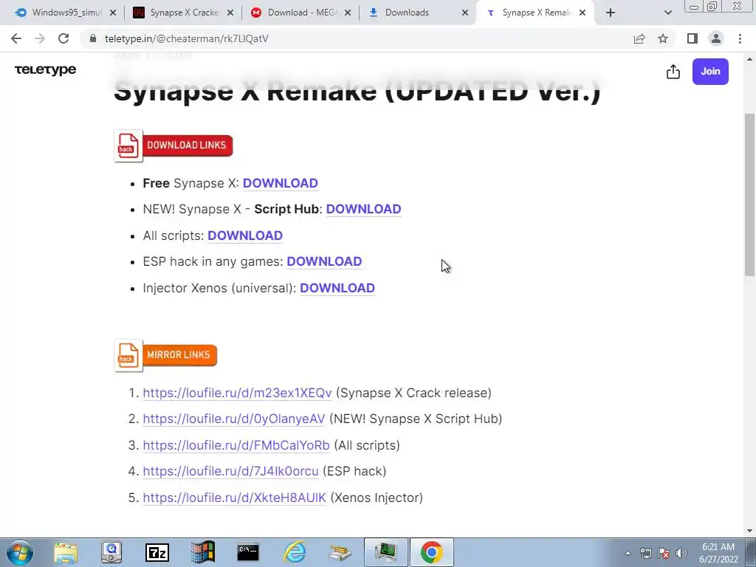Image resolution: width=756 pixels, height=567 pixels.
Task: Click the Action Center flag icon
Action: [x=664, y=553]
